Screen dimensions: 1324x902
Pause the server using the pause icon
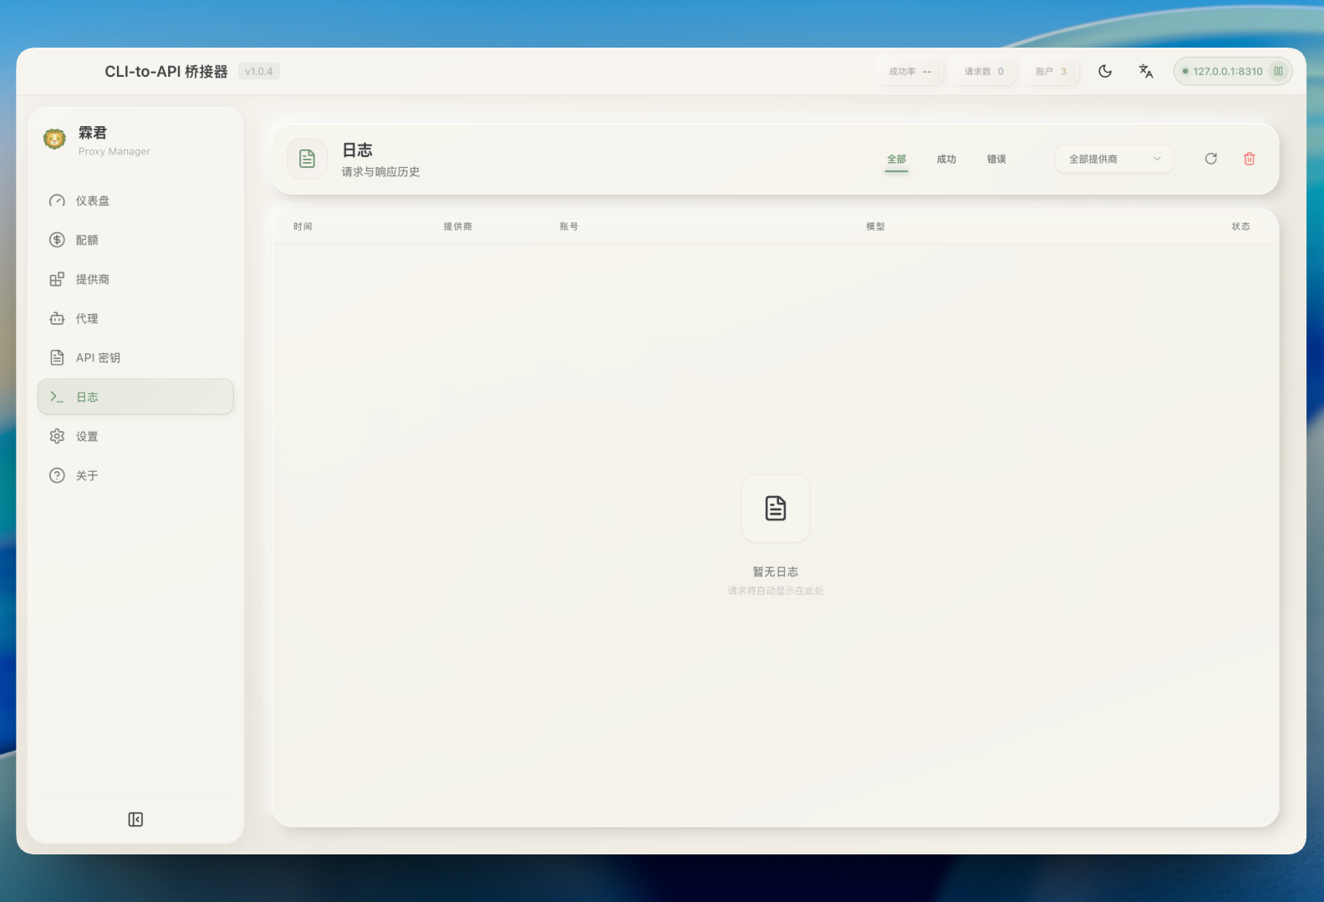(1278, 71)
